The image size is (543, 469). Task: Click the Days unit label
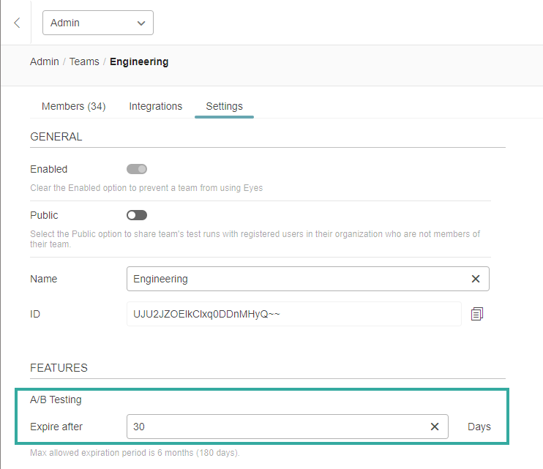479,427
